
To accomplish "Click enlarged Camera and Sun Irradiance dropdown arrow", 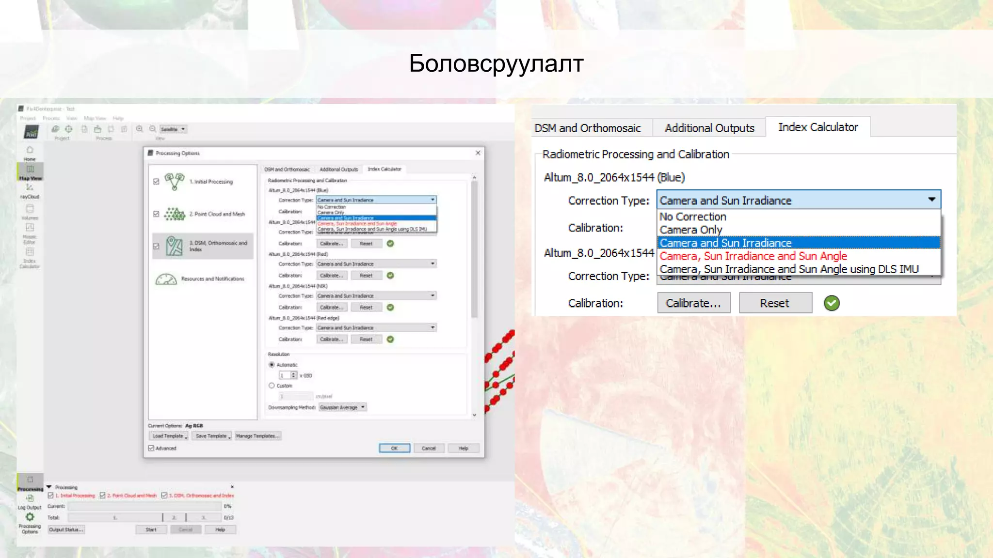I will (931, 200).
